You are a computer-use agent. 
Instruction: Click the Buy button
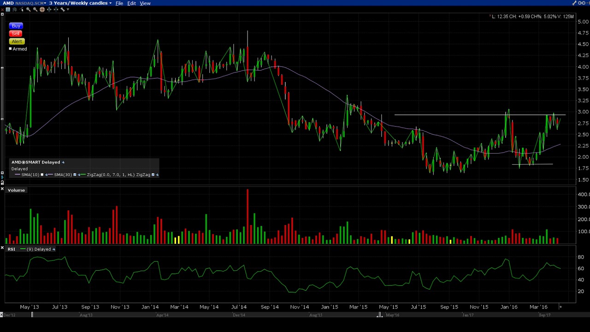pyautogui.click(x=16, y=26)
